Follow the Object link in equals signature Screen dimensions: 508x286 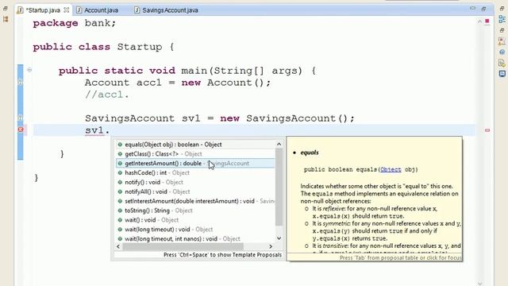click(x=391, y=169)
